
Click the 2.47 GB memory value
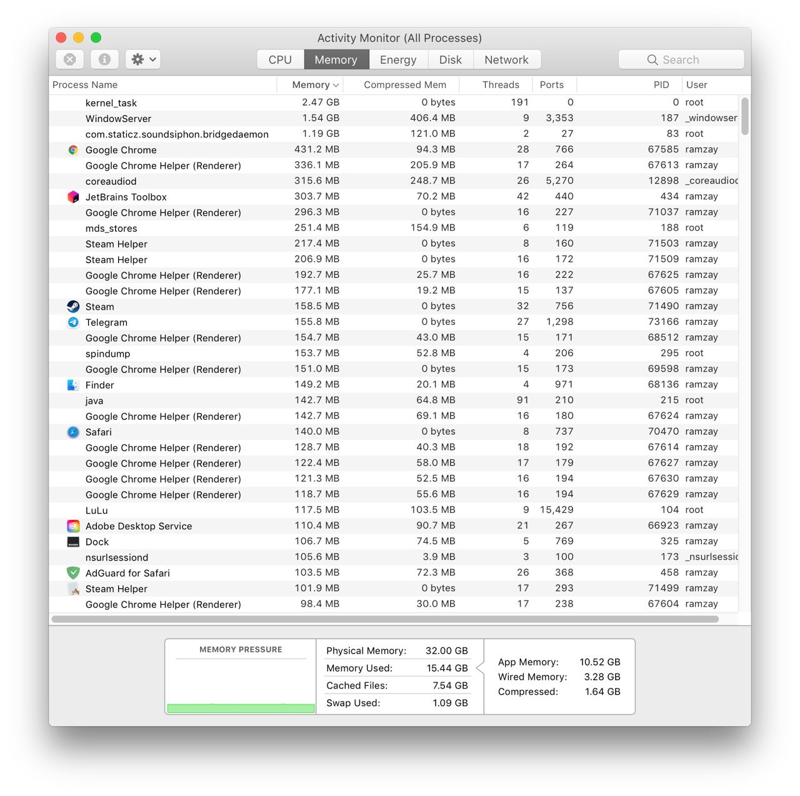point(321,102)
